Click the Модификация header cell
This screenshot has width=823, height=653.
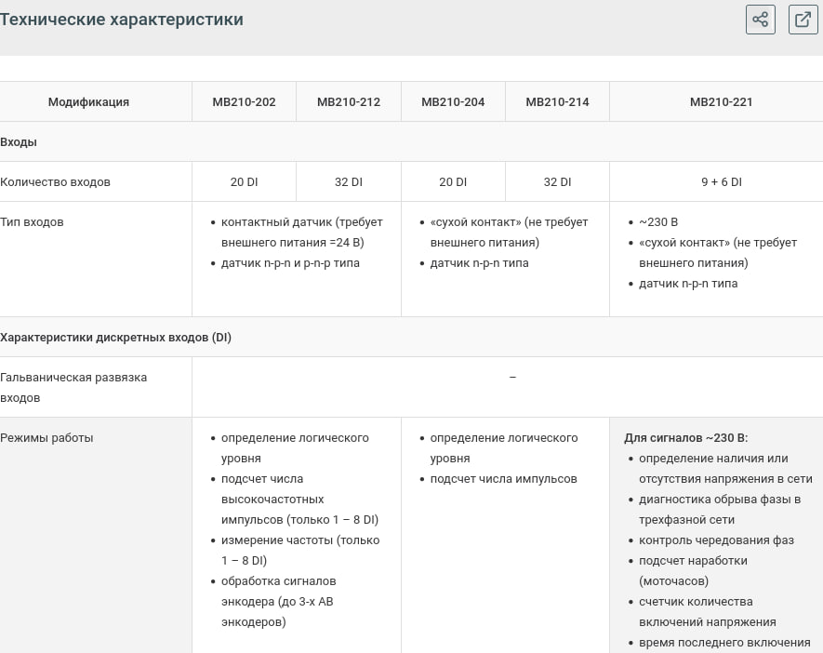click(x=88, y=101)
